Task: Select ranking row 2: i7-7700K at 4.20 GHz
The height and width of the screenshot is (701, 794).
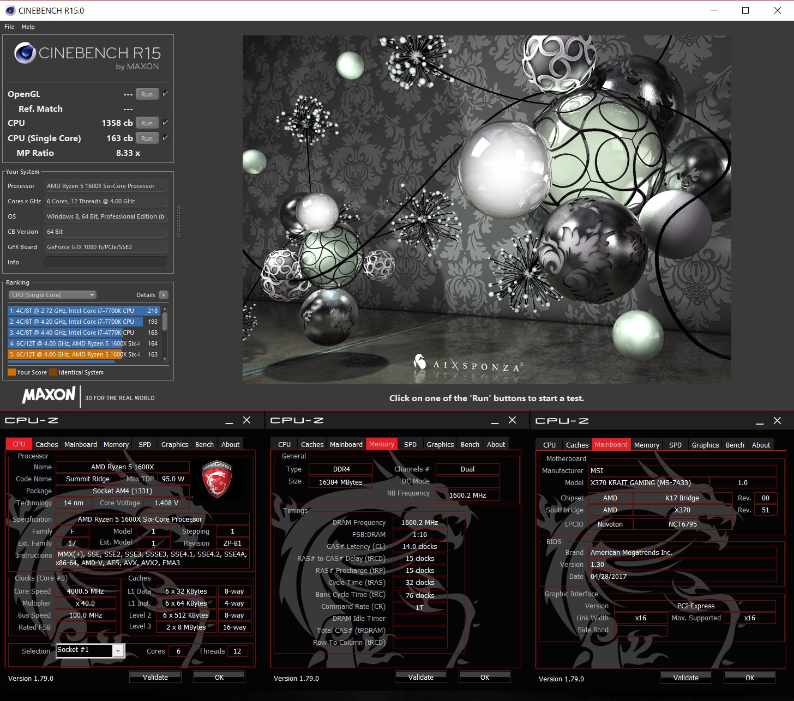Action: click(83, 322)
